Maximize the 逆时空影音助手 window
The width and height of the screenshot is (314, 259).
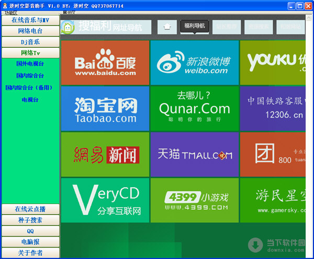click(300, 6)
